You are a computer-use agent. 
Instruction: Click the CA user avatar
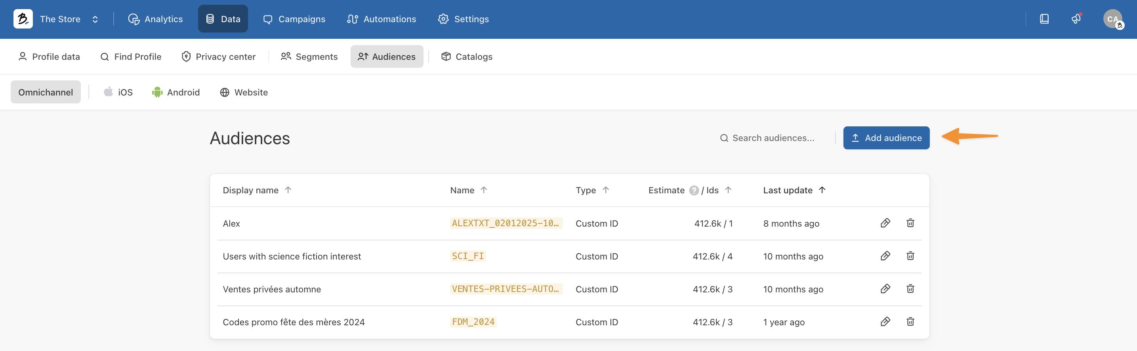click(1112, 19)
